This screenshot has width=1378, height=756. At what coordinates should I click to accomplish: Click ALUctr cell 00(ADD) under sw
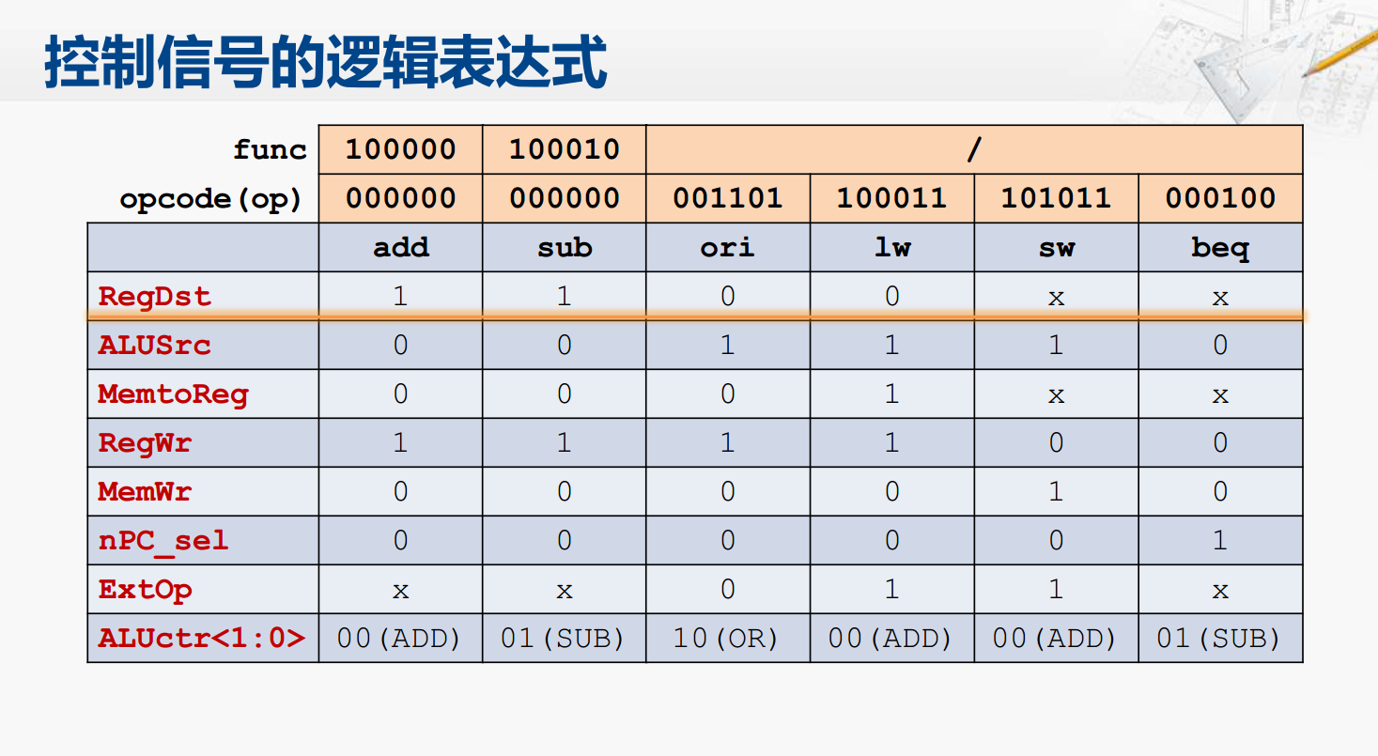point(1056,639)
